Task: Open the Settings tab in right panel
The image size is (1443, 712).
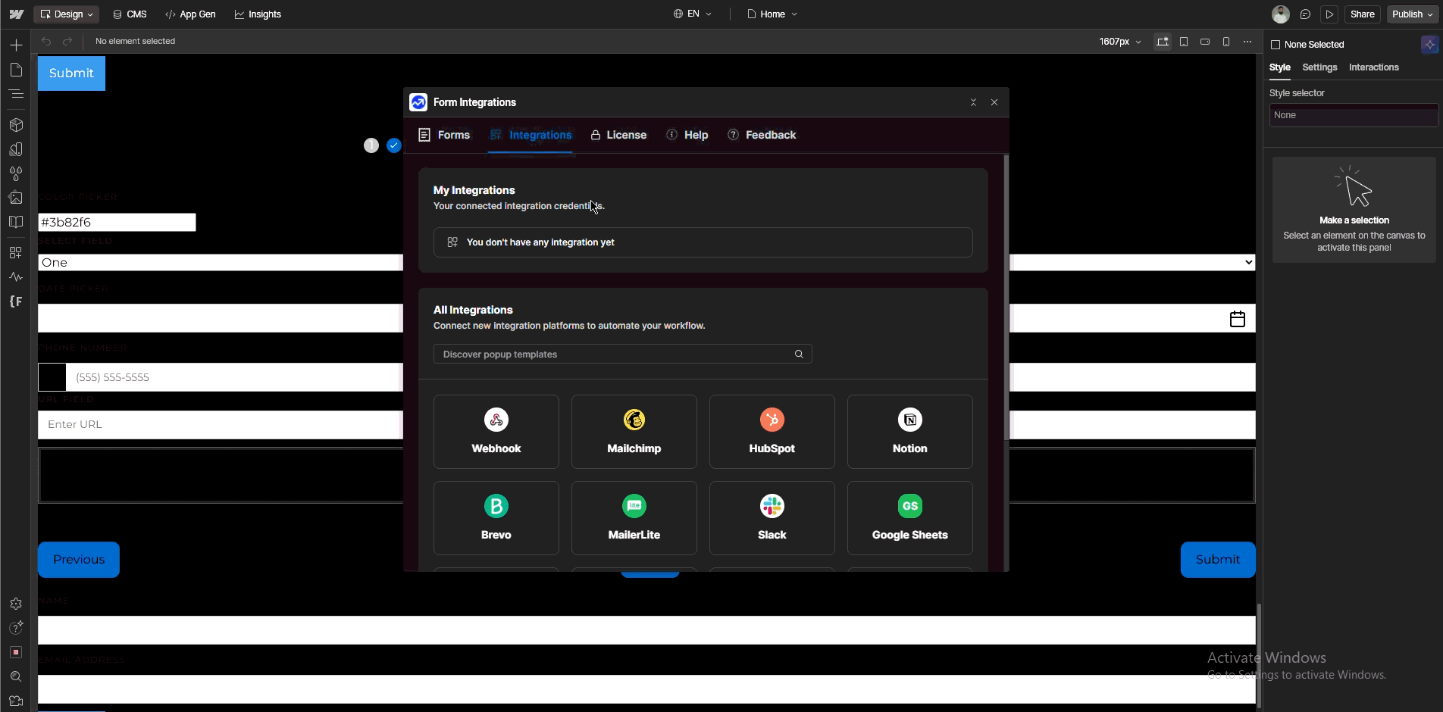Action: pos(1319,67)
